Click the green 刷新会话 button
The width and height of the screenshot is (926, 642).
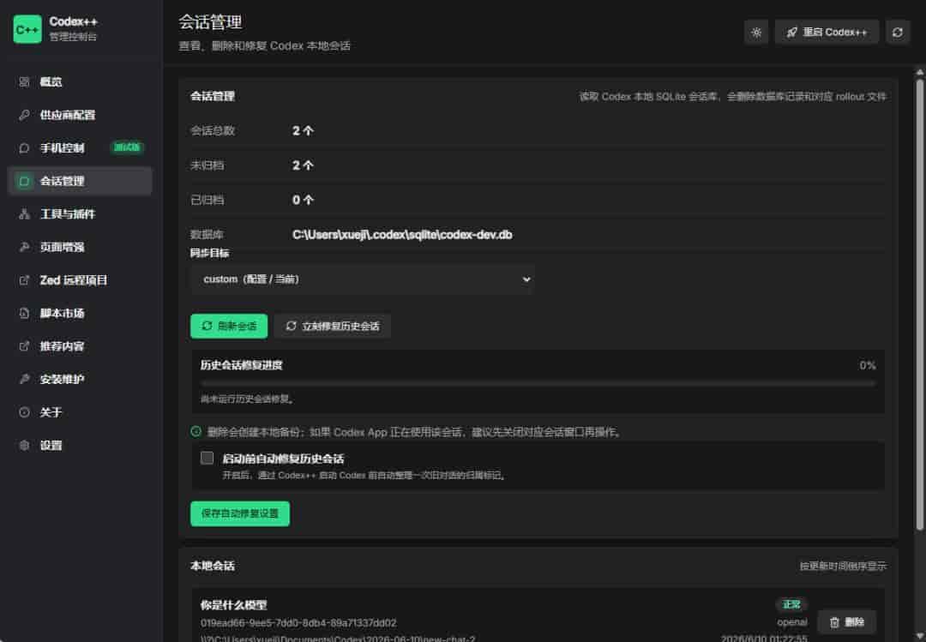229,326
